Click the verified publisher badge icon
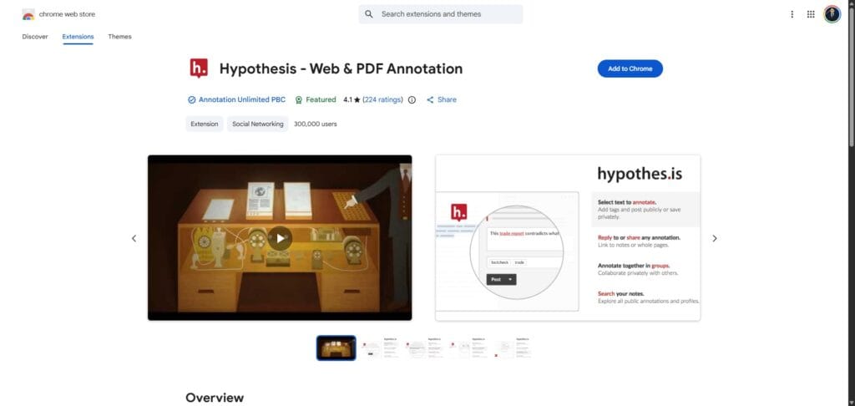Screen dimensions: 855x406 (191, 100)
